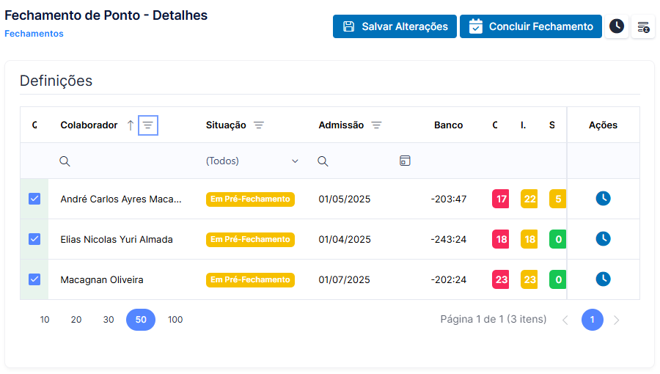Click clock action for Macagnan Oliveira
660x374 pixels.
click(x=603, y=279)
